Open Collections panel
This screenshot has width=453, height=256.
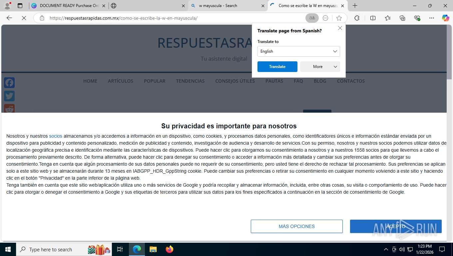(x=402, y=18)
